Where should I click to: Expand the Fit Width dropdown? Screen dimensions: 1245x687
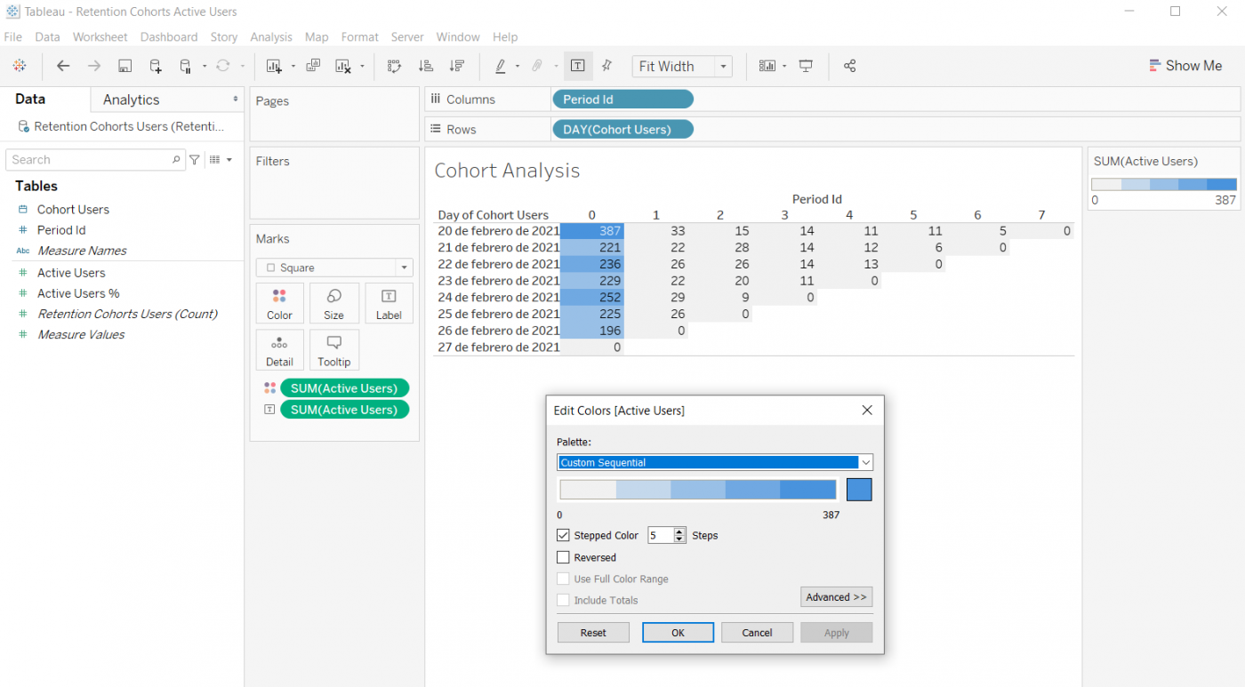(x=724, y=67)
